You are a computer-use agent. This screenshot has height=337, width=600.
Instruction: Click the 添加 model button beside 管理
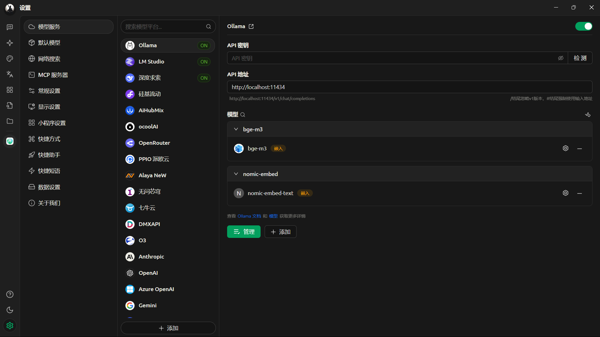280,232
